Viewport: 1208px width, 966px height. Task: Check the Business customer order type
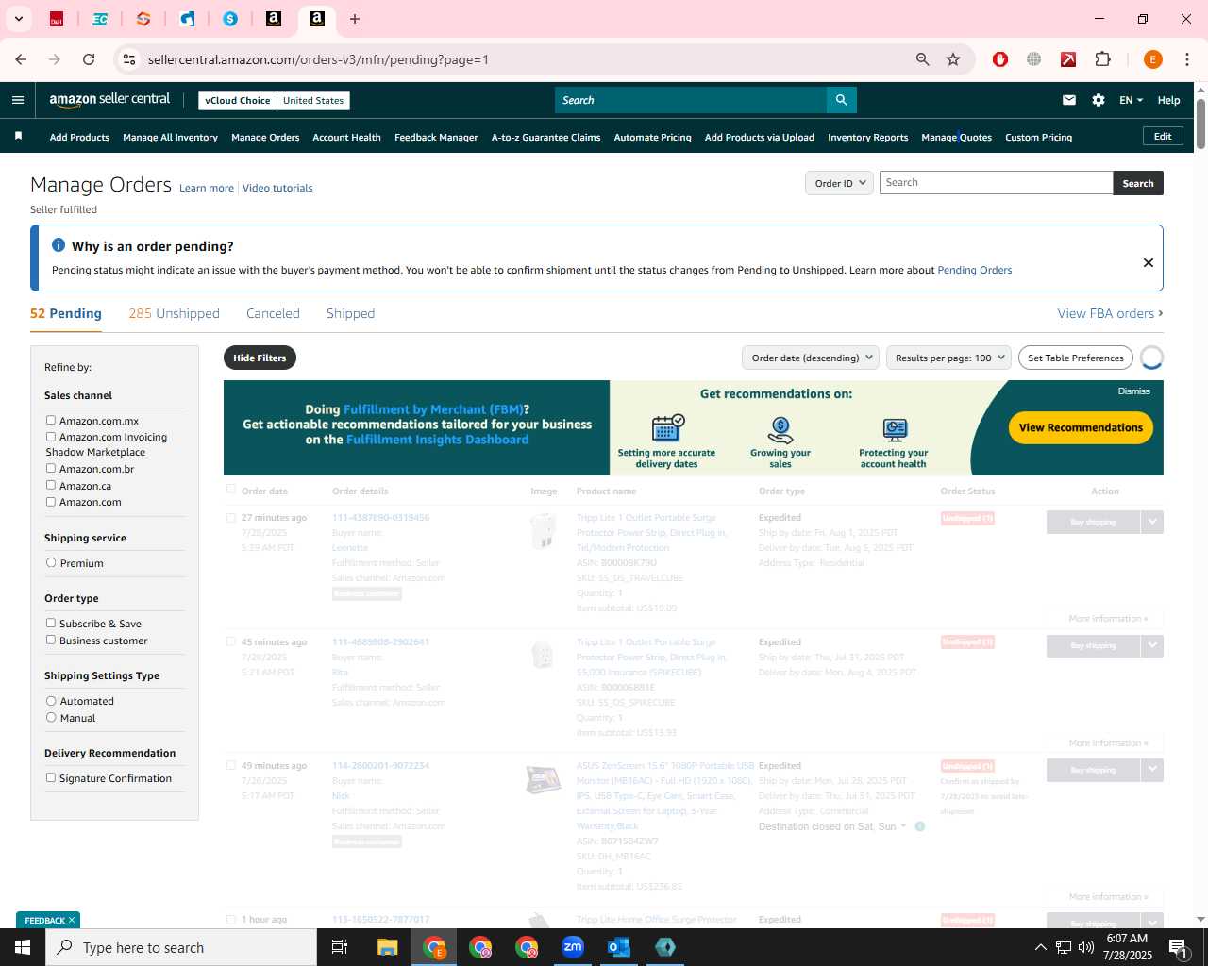(51, 640)
